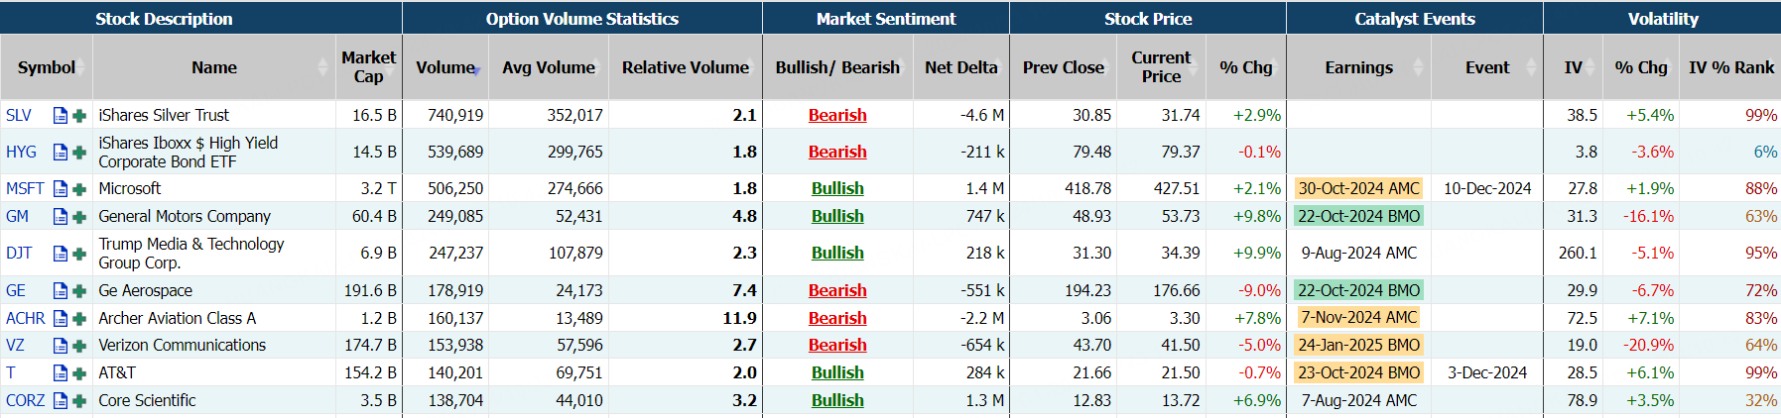Viewport: 1781px width, 418px height.
Task: Add GM using its green plus icon
Action: (79, 217)
